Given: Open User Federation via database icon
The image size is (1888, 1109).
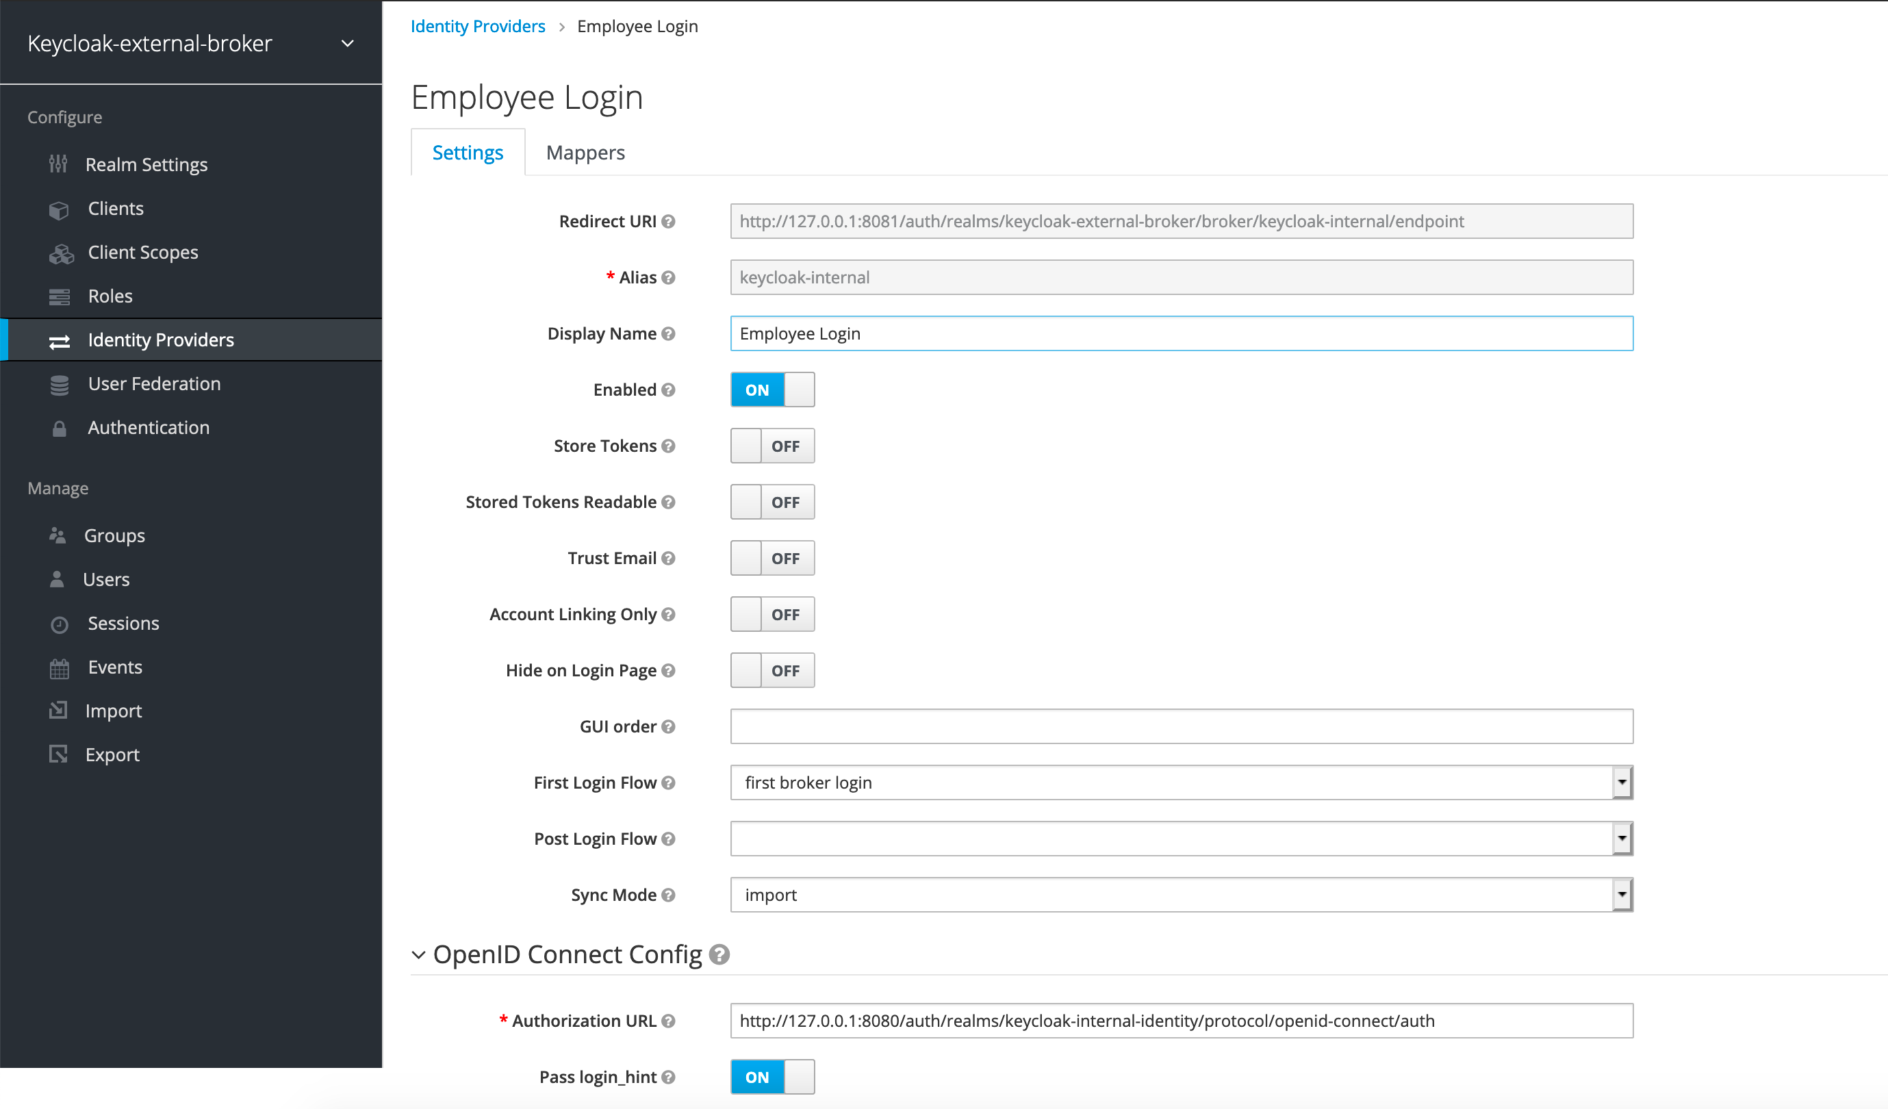Looking at the screenshot, I should pyautogui.click(x=59, y=383).
